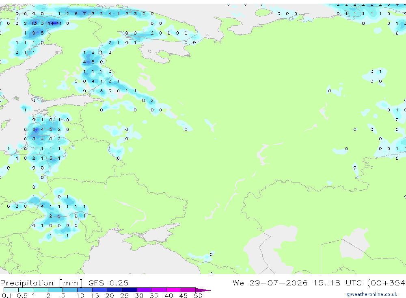Pick the legend swatch between 15 and 20
406x298 pixels.
(x=100, y=290)
